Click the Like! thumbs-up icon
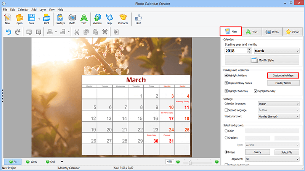The image size is (305, 171). click(138, 19)
